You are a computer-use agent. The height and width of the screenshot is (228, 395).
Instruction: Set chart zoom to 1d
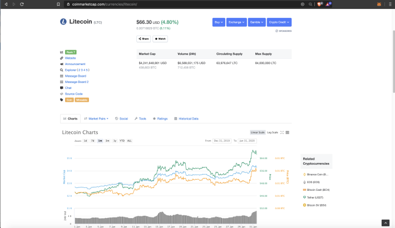coord(86,141)
